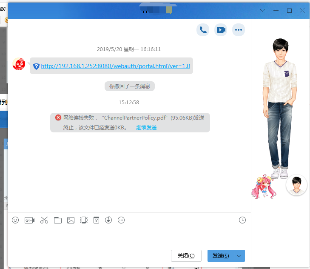Send a window shake nudge

(84, 220)
